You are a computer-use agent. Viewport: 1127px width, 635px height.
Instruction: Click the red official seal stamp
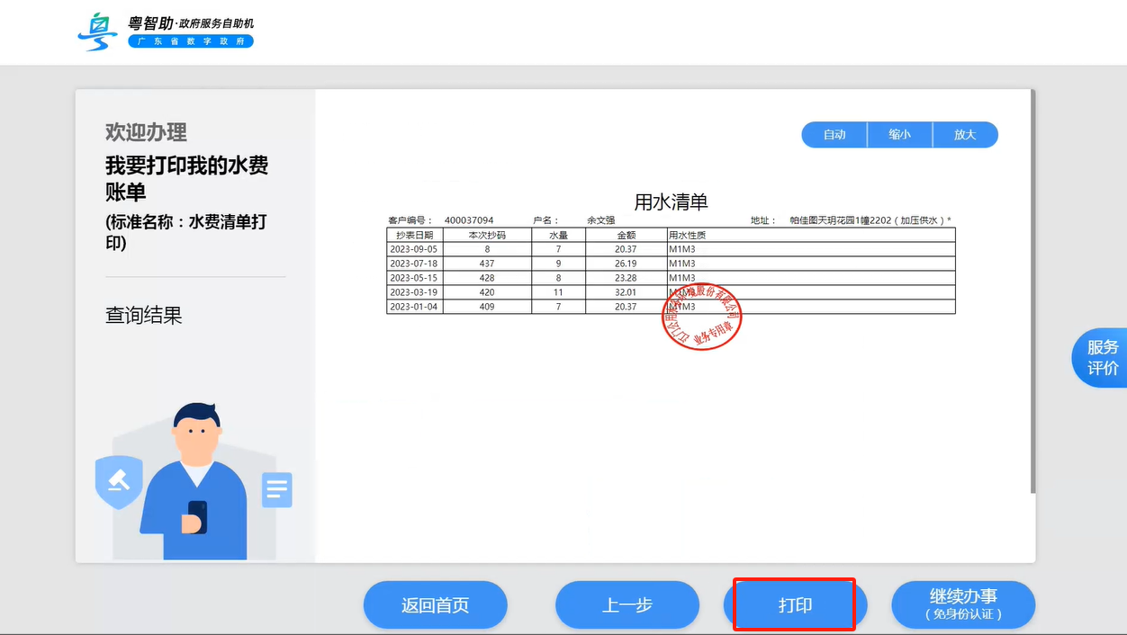tap(702, 318)
